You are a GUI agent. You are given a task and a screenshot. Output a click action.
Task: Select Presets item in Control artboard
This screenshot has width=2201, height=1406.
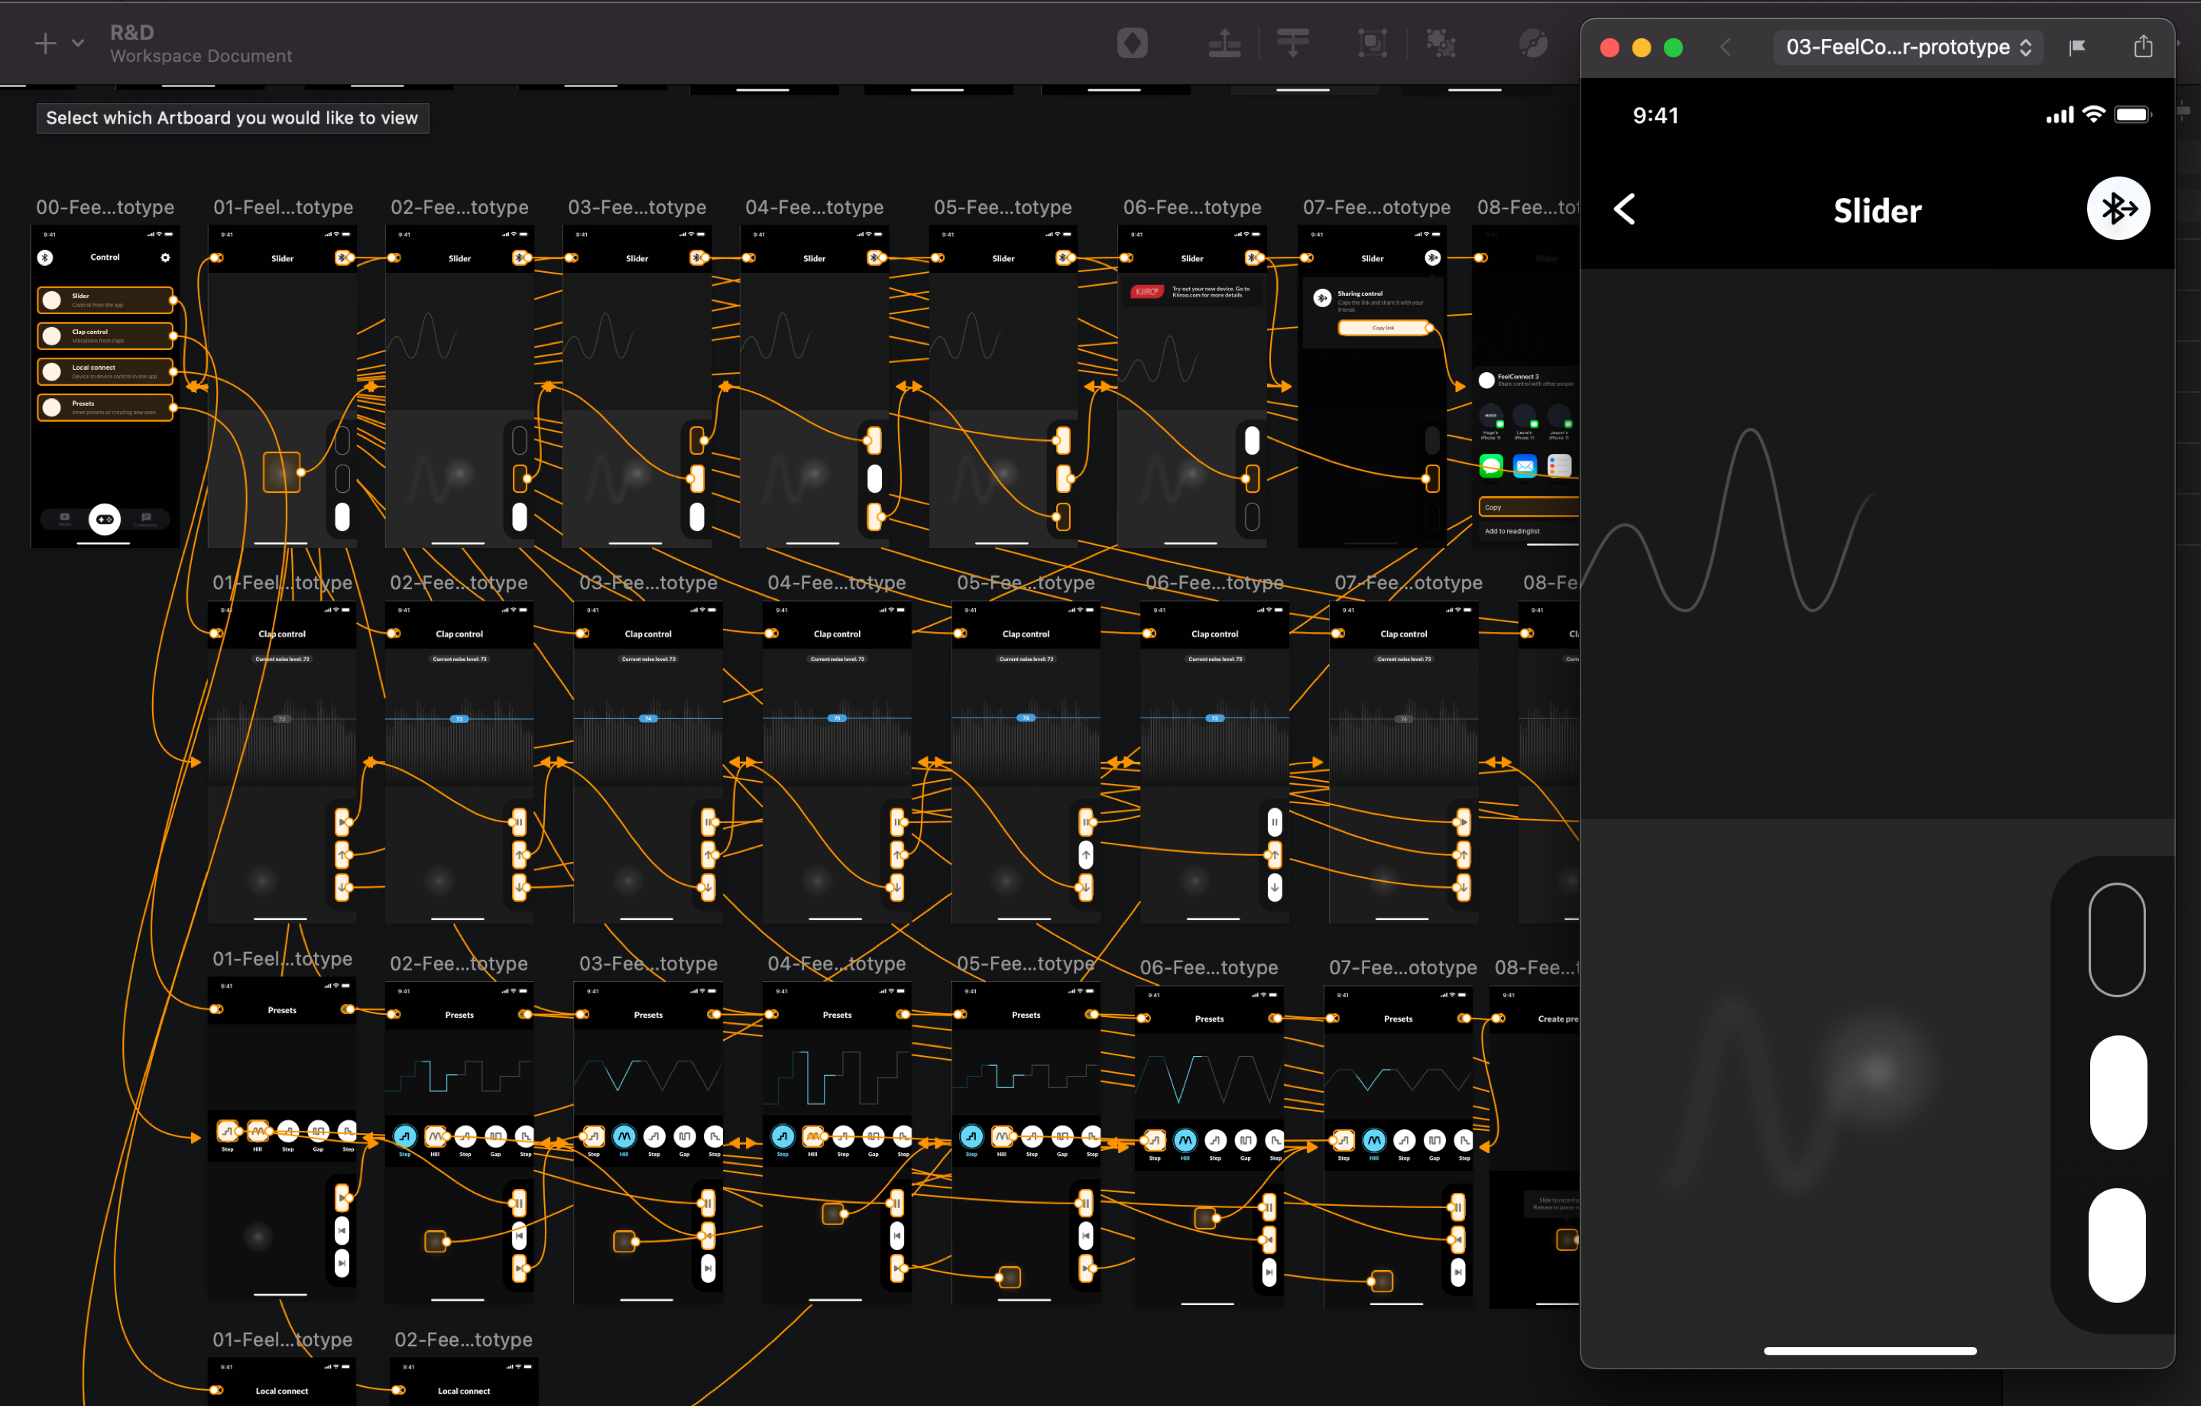105,407
